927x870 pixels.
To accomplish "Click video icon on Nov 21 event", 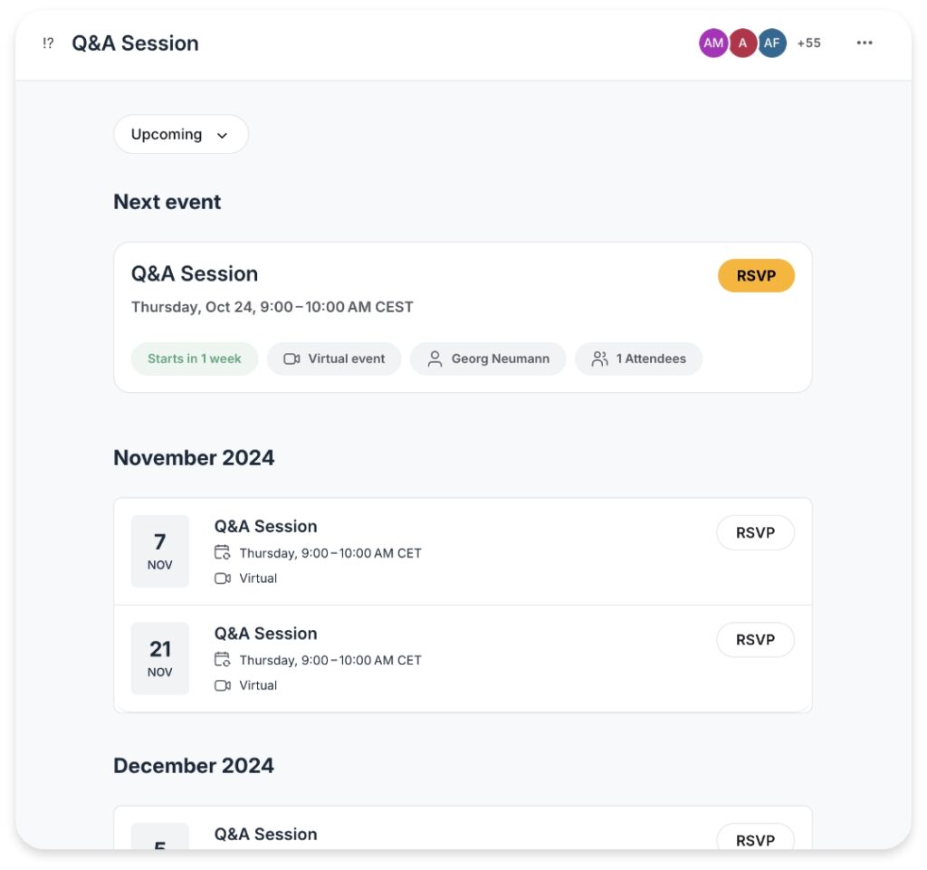I will (223, 685).
